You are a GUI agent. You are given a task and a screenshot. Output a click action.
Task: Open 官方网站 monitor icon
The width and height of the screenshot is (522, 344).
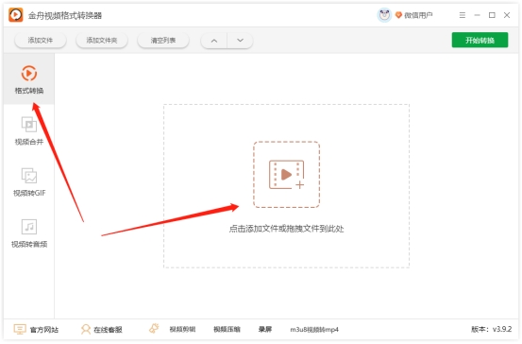(20, 329)
